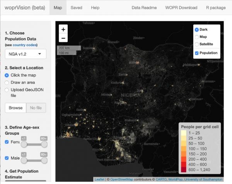Open the NGA v1.2 population data dropdown
Viewport: 232px width, 184px height.
(x=25, y=54)
